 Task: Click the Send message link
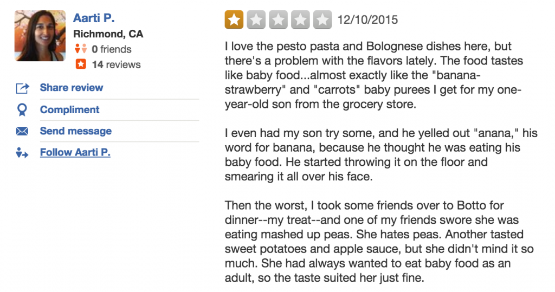[x=76, y=131]
